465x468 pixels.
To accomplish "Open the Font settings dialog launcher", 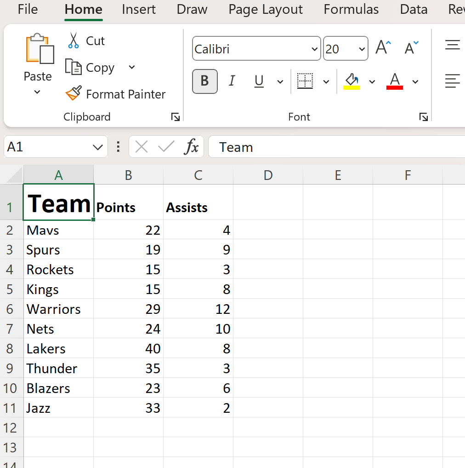I will (x=423, y=117).
